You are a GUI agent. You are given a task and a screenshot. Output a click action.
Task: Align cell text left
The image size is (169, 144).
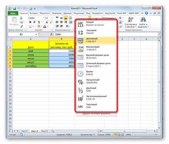point(57,22)
